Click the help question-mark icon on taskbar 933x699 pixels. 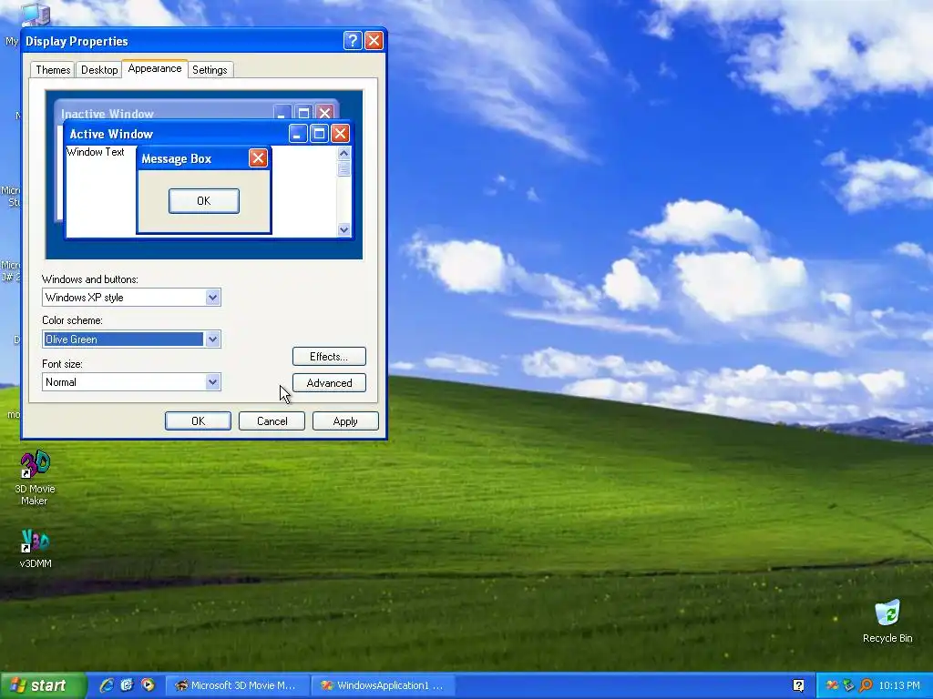click(798, 685)
